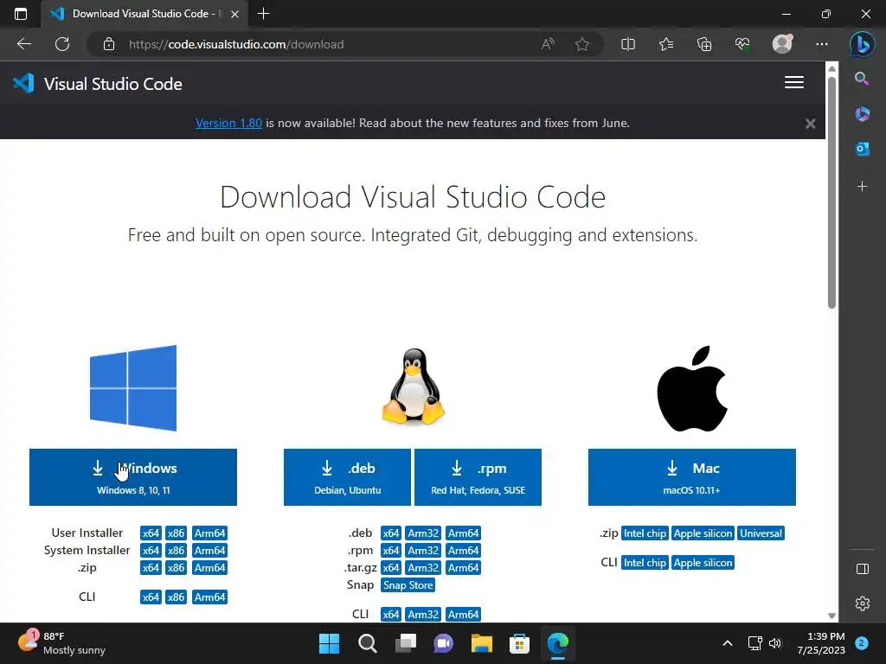Choose Linux .deb Arm64 download

(464, 533)
